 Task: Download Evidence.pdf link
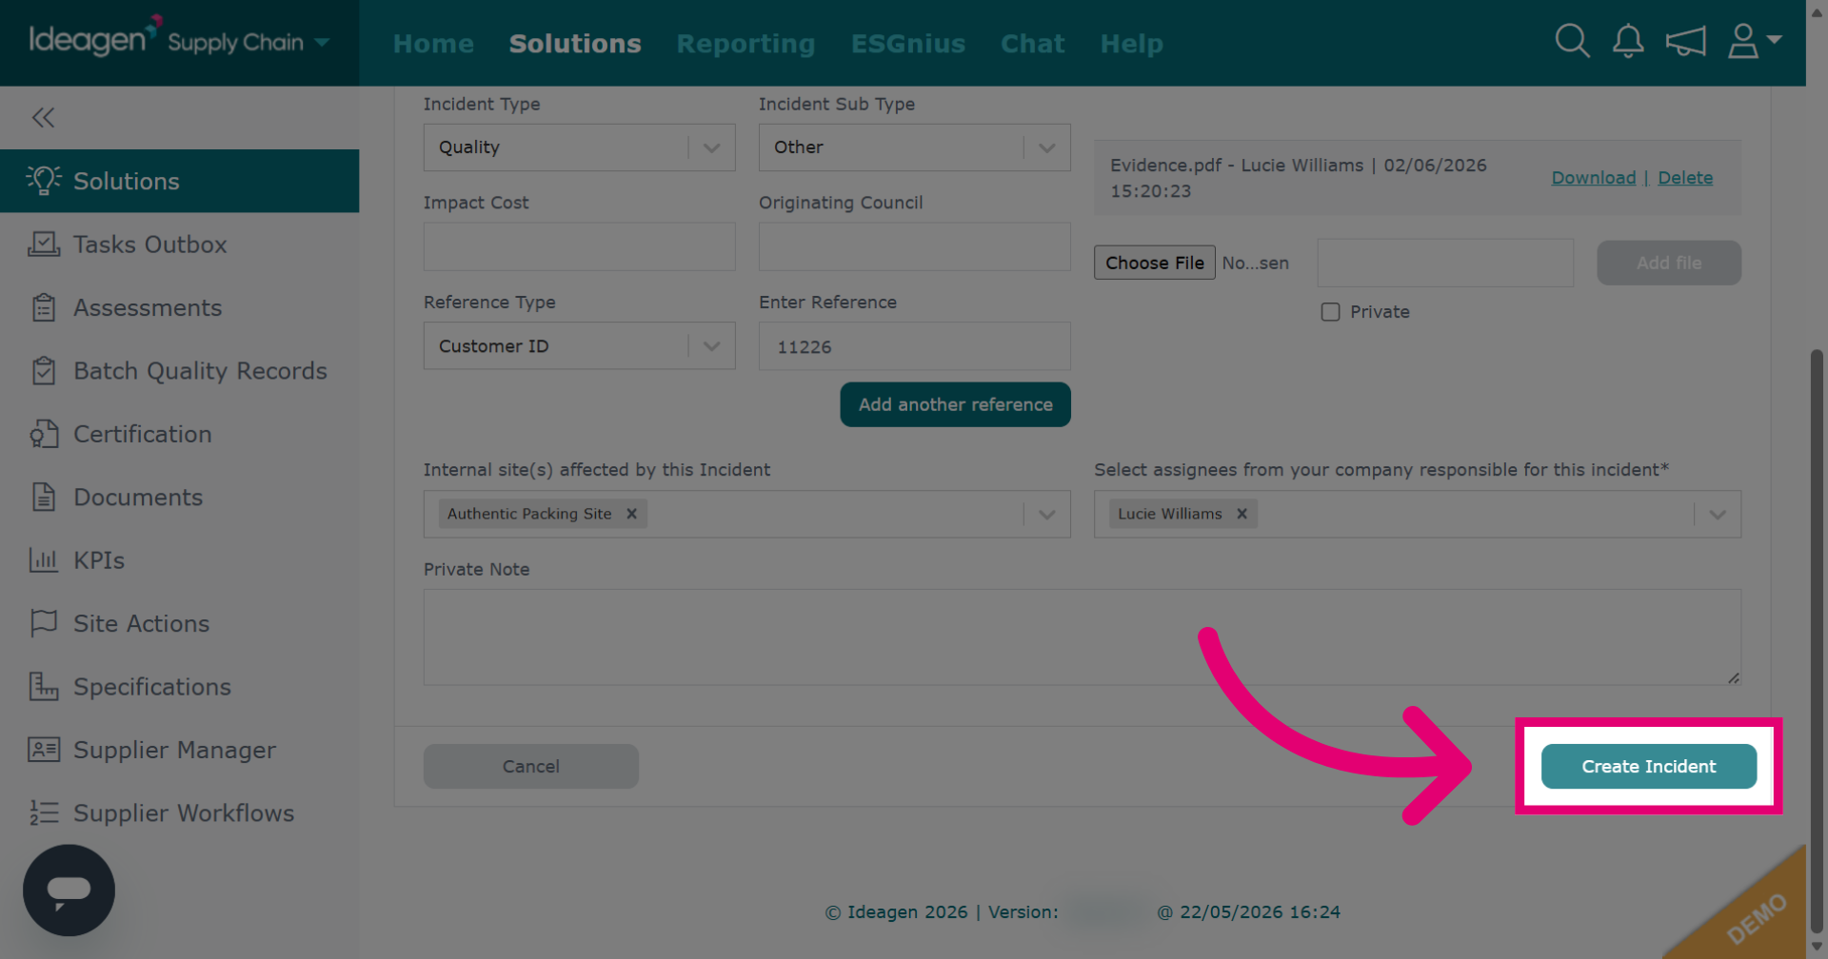click(1593, 178)
